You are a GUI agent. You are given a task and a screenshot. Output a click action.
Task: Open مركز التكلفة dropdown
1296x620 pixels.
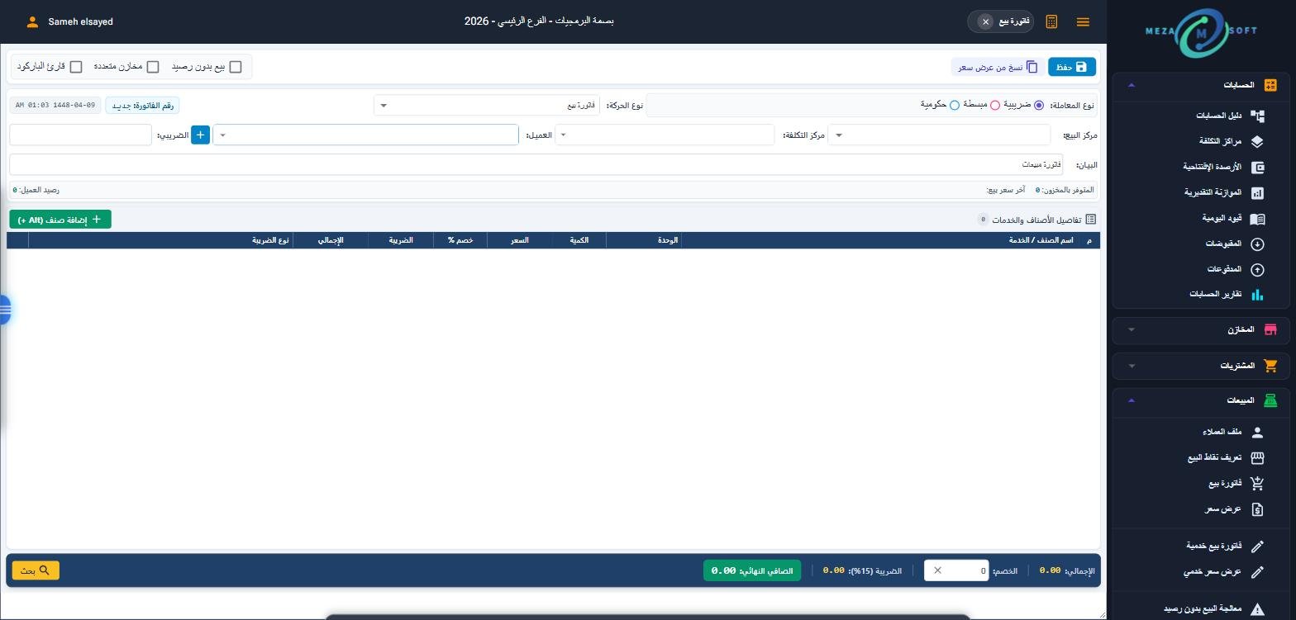pyautogui.click(x=665, y=135)
